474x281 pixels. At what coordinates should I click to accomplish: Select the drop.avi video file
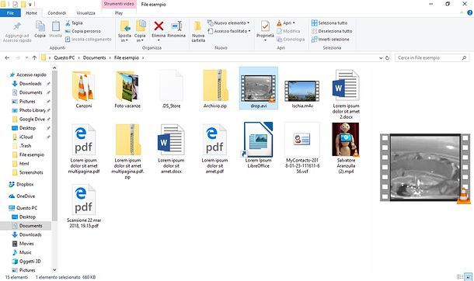259,88
